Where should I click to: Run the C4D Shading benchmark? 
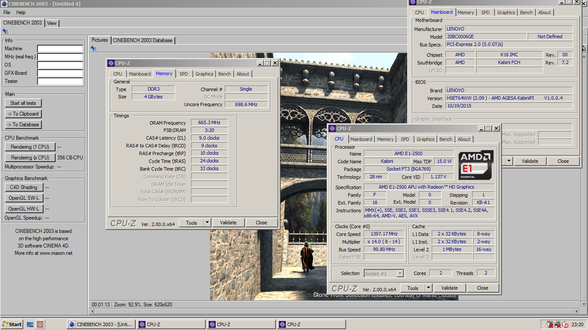point(24,187)
